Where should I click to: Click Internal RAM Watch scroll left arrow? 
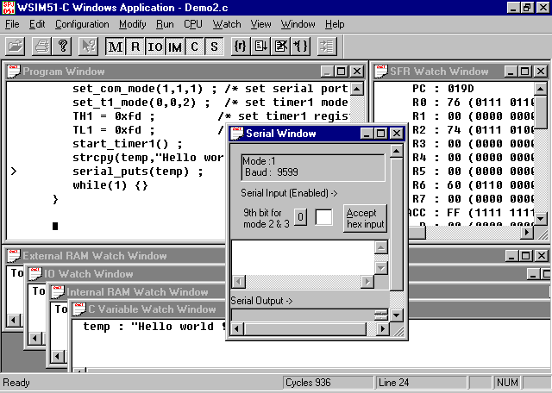pyautogui.click(x=58, y=357)
